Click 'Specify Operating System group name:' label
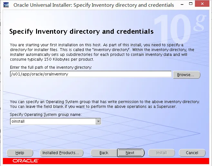212x166 pixels. (45, 115)
